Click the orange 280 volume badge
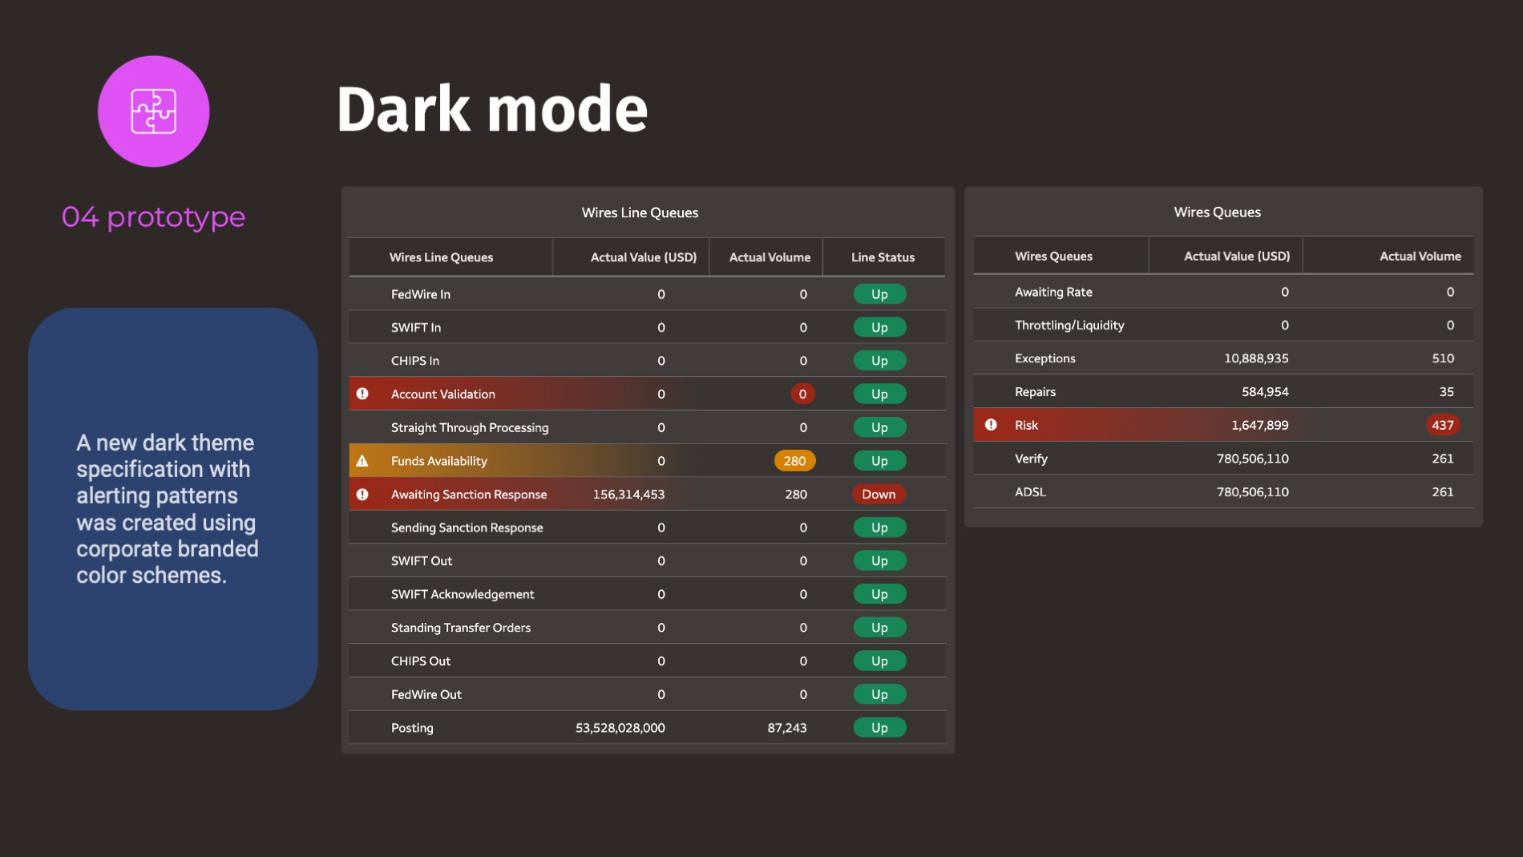Viewport: 1523px width, 857px height. pyautogui.click(x=794, y=461)
